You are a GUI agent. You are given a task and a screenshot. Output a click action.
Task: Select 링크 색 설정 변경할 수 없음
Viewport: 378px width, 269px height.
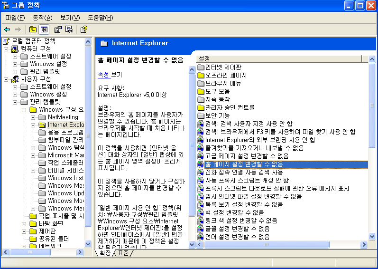241,221
